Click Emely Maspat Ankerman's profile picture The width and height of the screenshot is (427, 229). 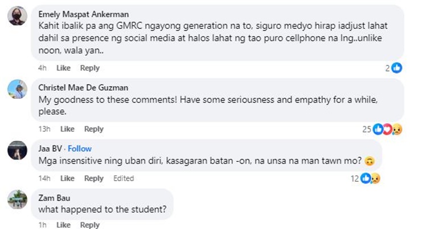tap(18, 15)
